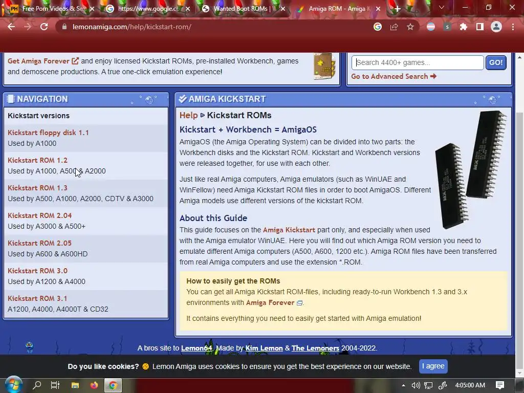Screen dimensions: 524x393
Task: Click Chrome icon on taskbar
Action: click(113, 385)
